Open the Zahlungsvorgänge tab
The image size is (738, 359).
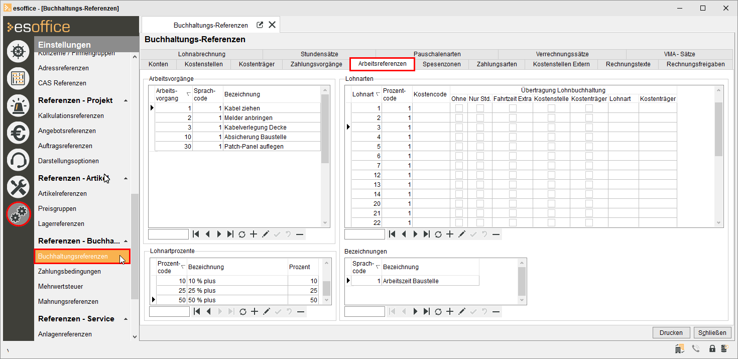[316, 64]
